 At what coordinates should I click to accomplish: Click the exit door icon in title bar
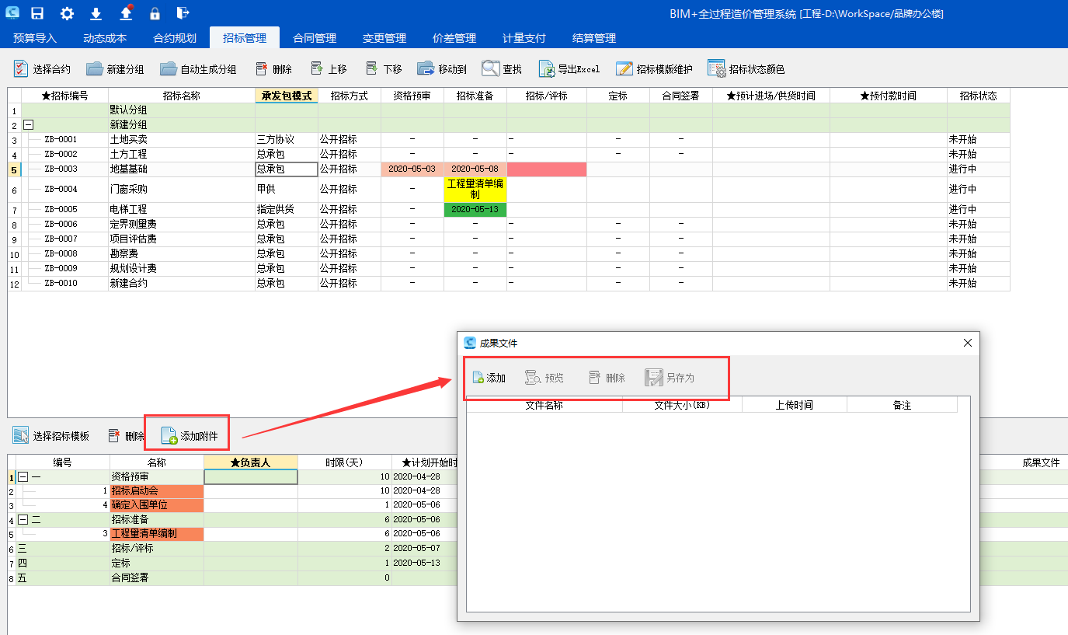[183, 13]
